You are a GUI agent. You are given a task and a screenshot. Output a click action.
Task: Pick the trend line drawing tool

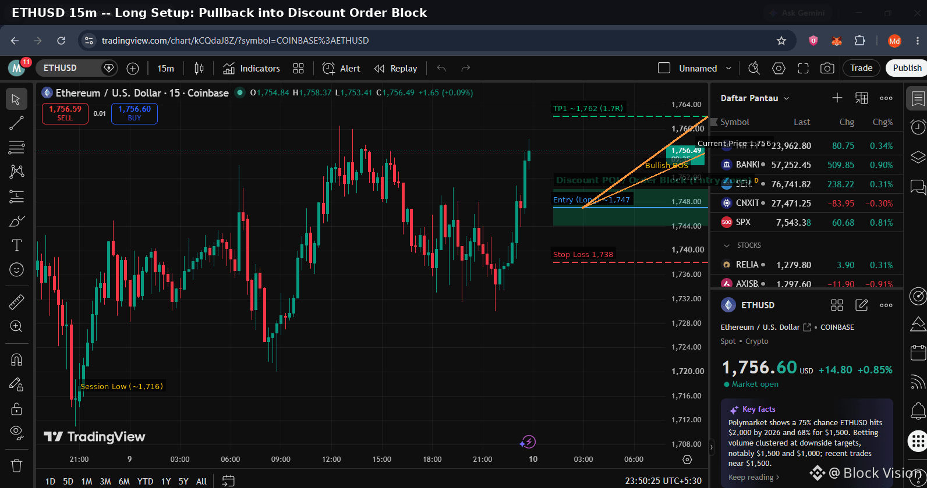(16, 123)
